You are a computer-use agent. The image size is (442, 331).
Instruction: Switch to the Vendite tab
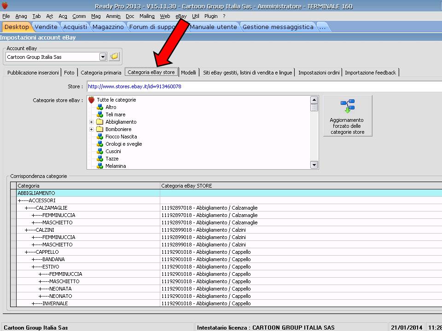click(x=46, y=27)
